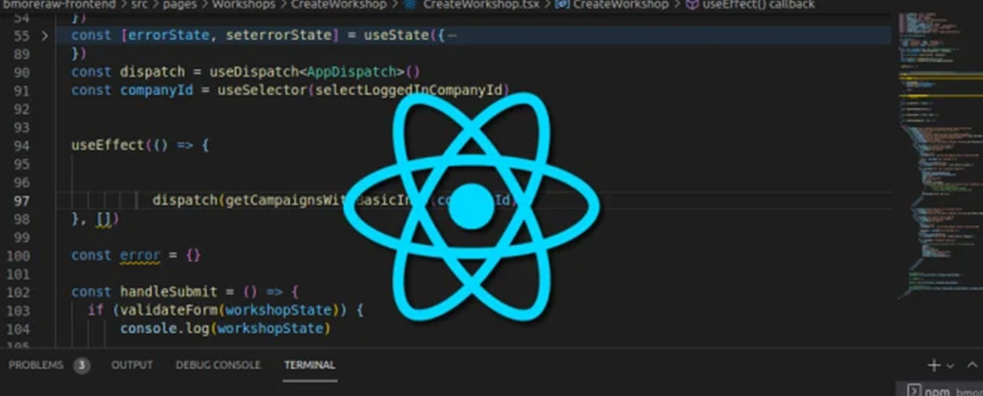Viewport: 983px width, 396px height.
Task: Click workshopState inside console.log
Action: (271, 328)
